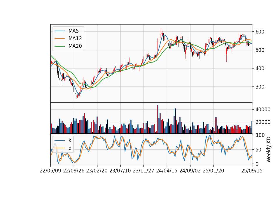The width and height of the screenshot is (280, 201).
Task: Click the KD axis label 50
Action: pos(258,150)
